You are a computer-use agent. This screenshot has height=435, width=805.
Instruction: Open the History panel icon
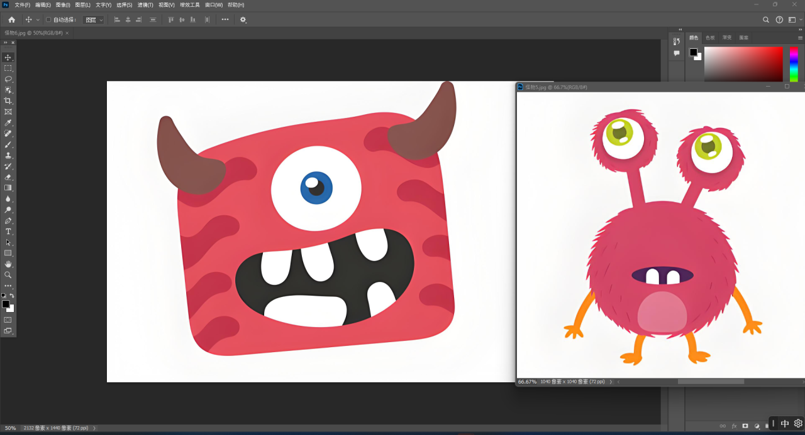click(x=677, y=41)
